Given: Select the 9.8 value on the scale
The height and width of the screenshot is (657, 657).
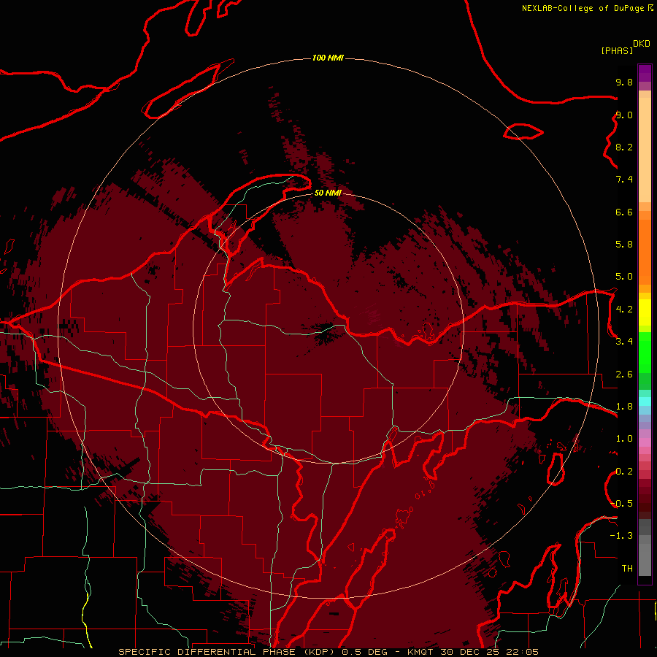Looking at the screenshot, I should pyautogui.click(x=624, y=82).
